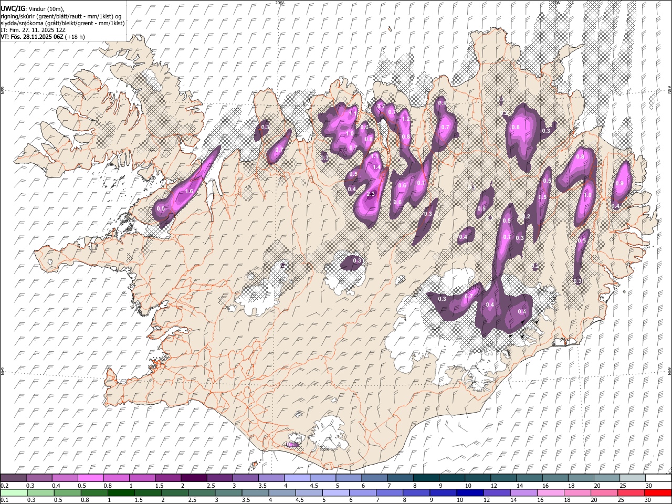This screenshot has width=672, height=504.
Task: Pick the medium blue swatch labeled 8, lower row
Action: pos(416,493)
